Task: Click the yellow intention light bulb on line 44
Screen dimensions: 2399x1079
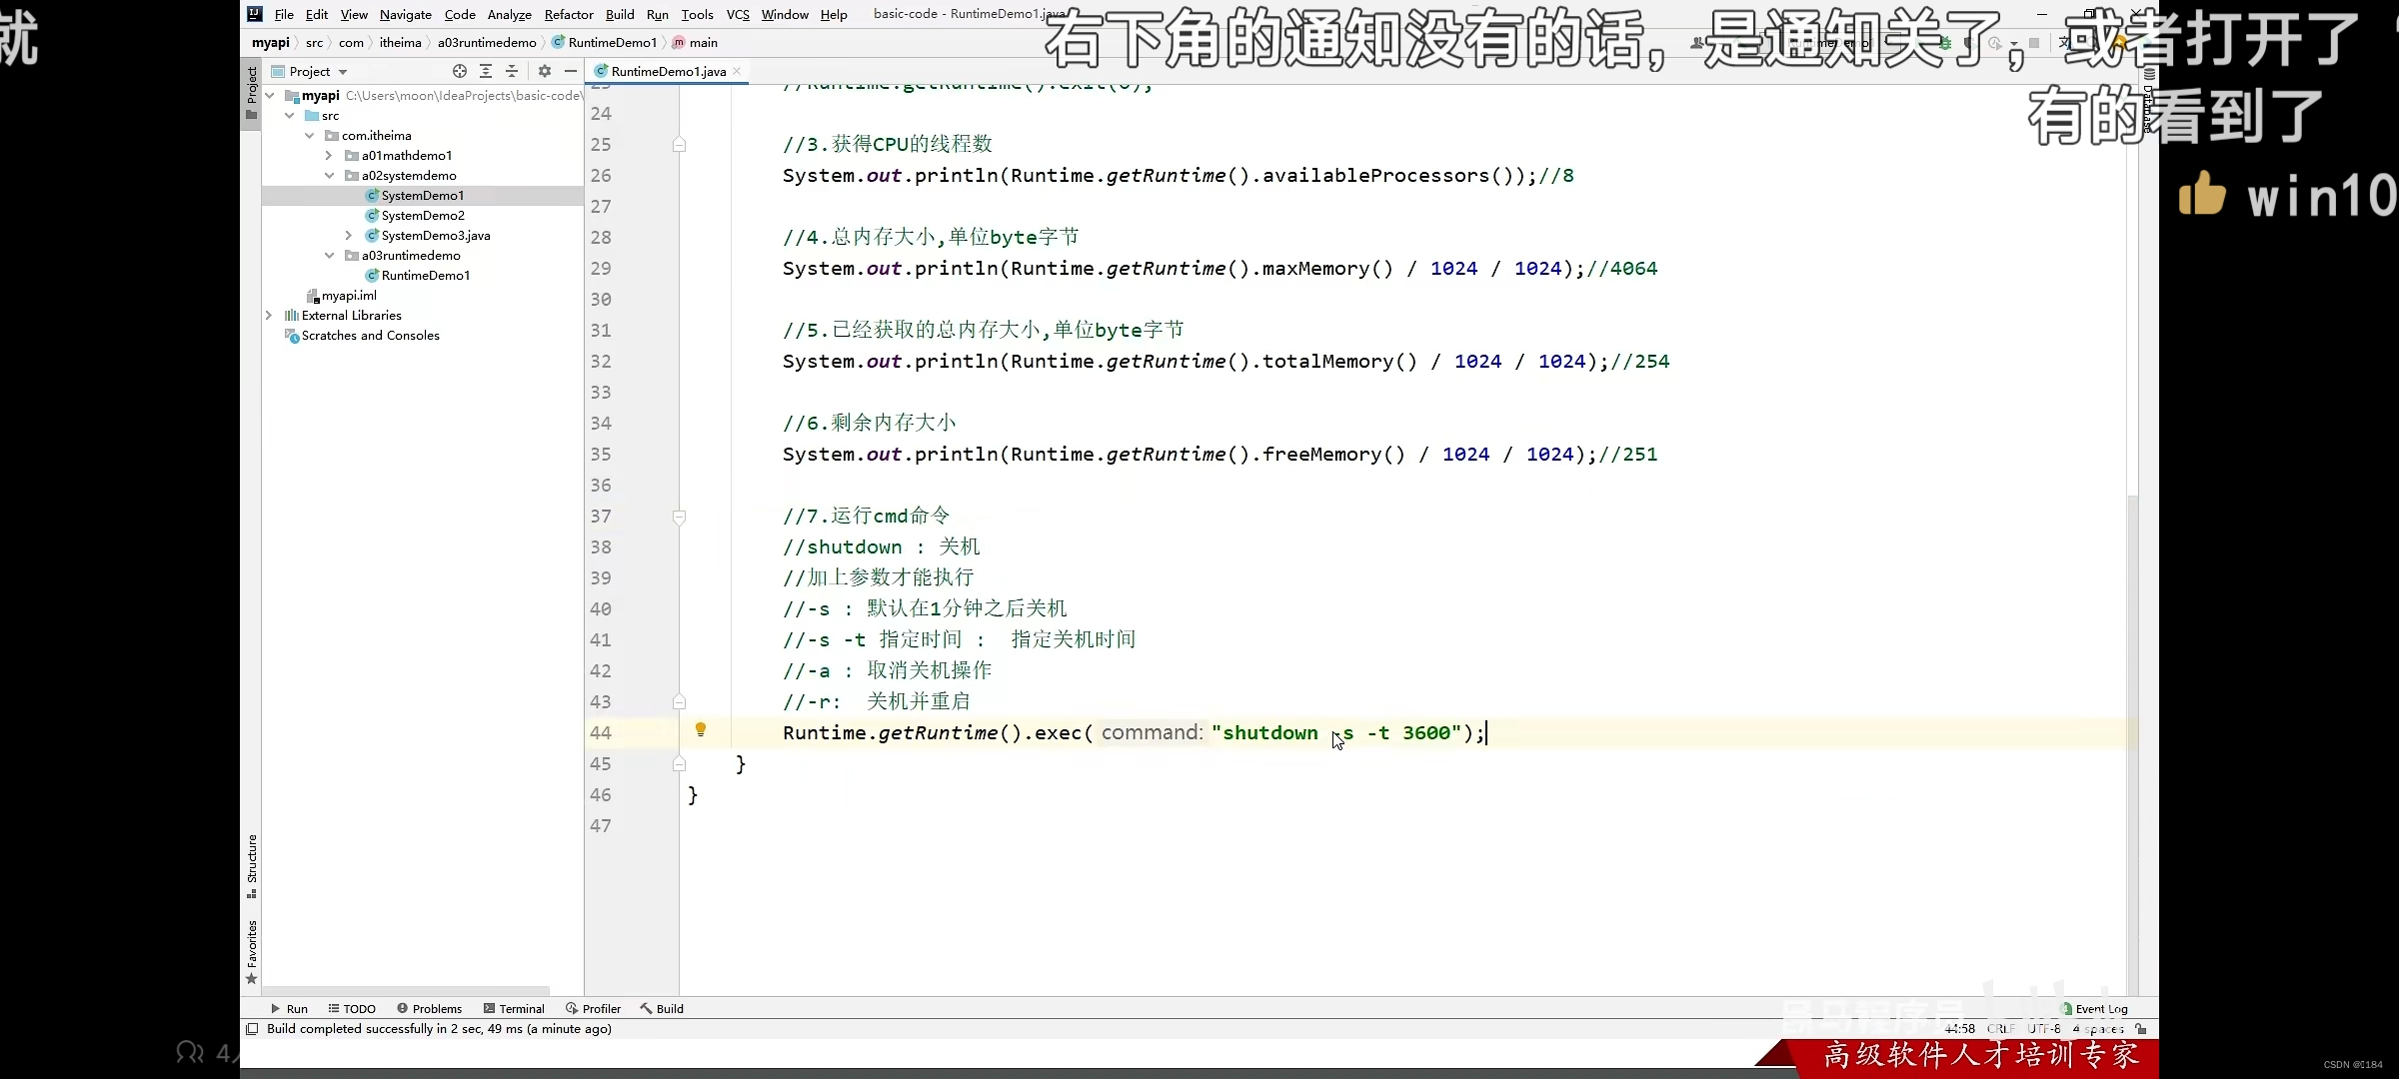Action: coord(701,730)
